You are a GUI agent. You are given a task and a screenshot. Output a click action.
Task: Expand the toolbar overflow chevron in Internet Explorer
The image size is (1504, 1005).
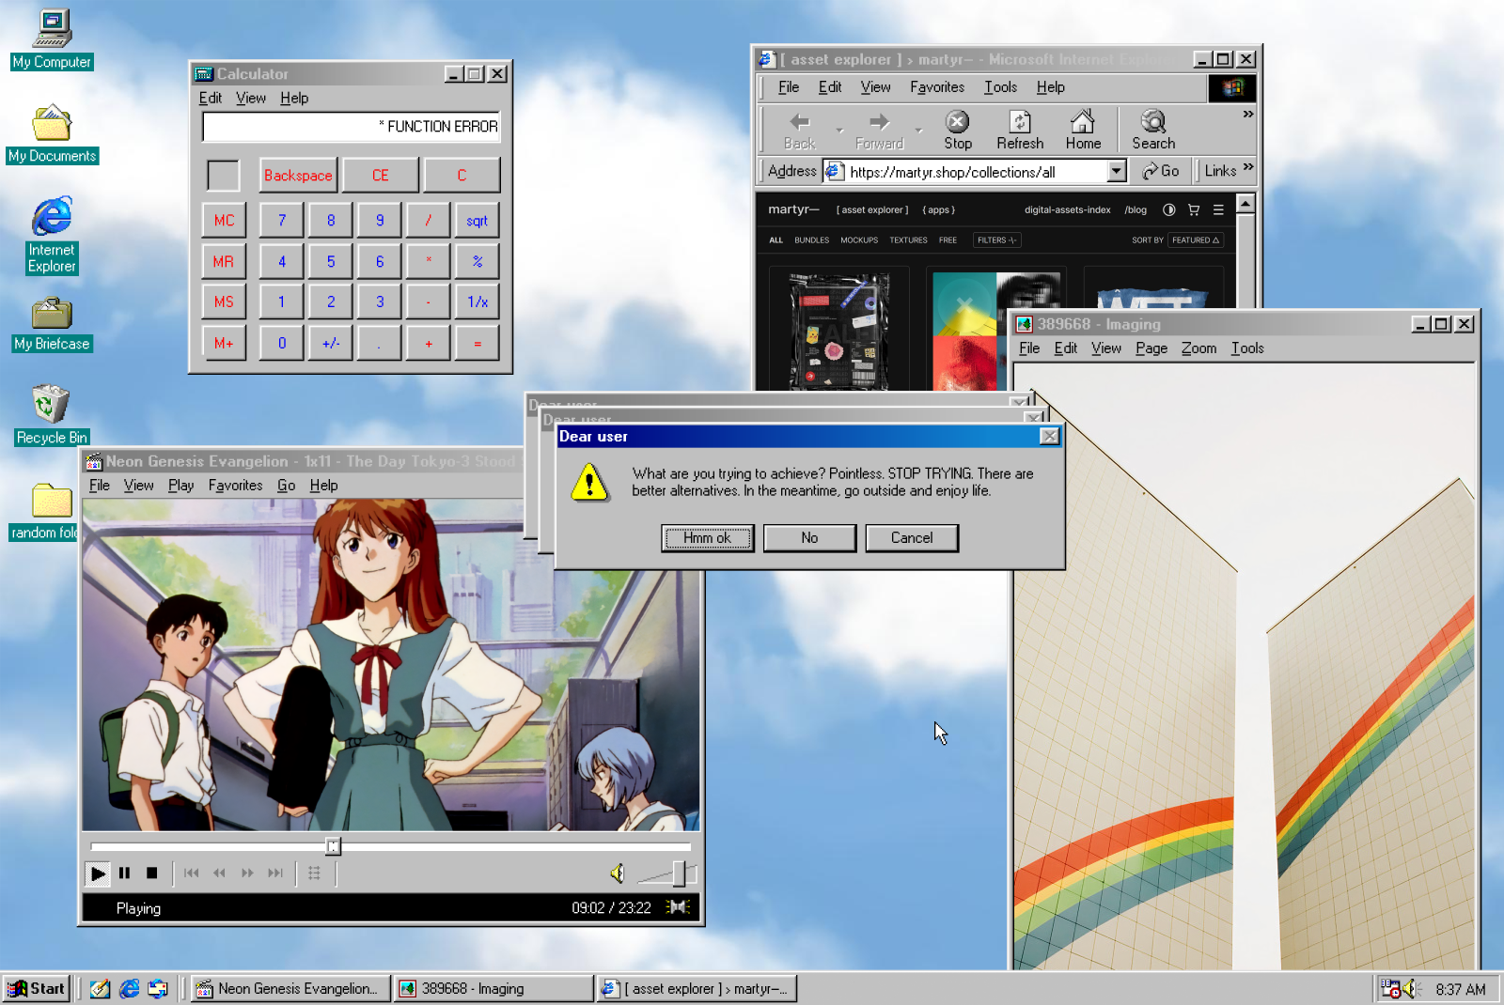[x=1248, y=114]
